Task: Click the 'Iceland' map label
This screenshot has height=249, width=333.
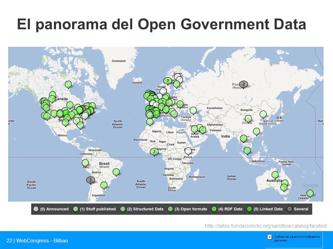Action: pos(137,83)
